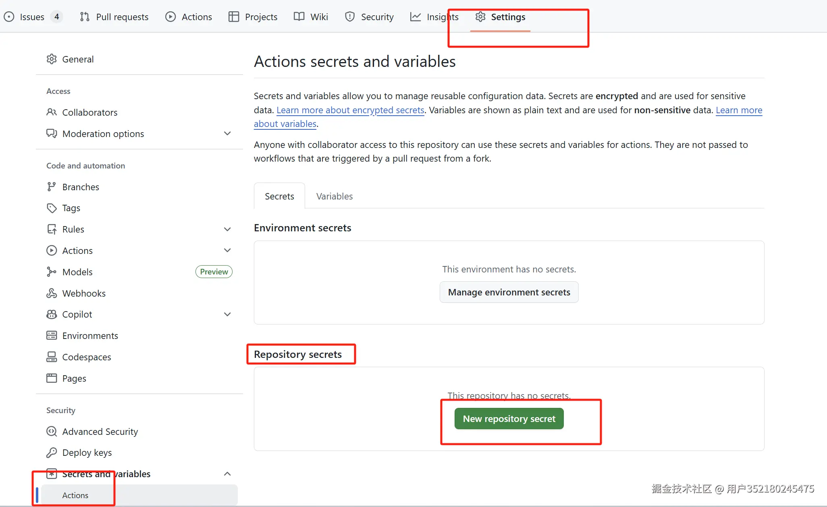Expand the Rules section chevron
Screen dimensions: 827x507
[x=227, y=229]
